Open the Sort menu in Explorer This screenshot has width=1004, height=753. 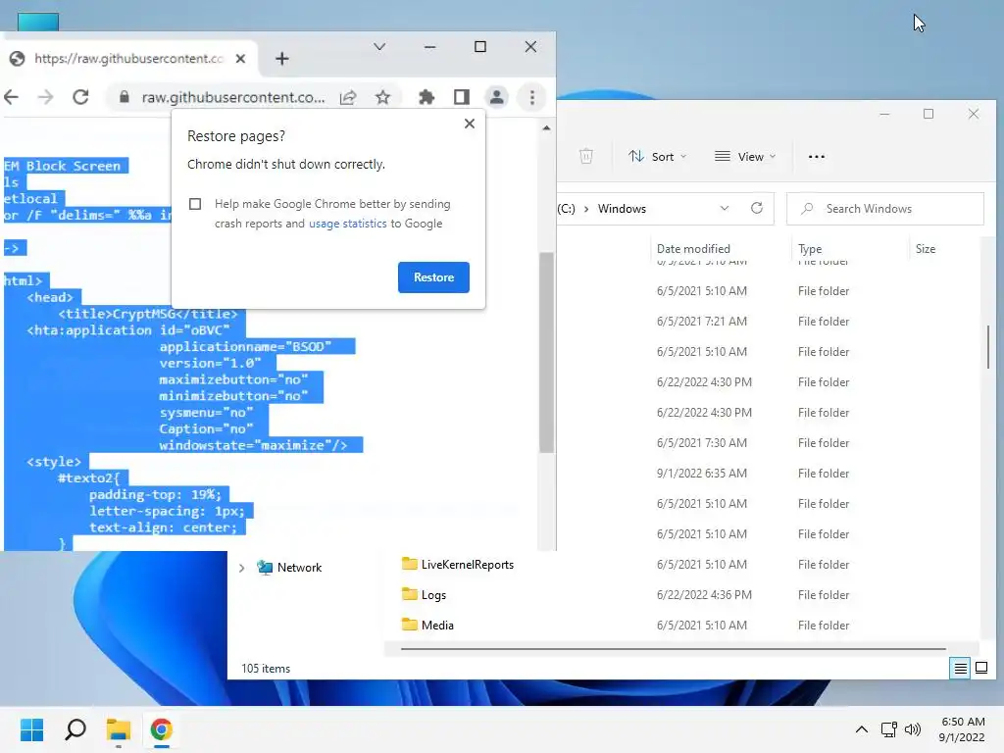point(658,156)
